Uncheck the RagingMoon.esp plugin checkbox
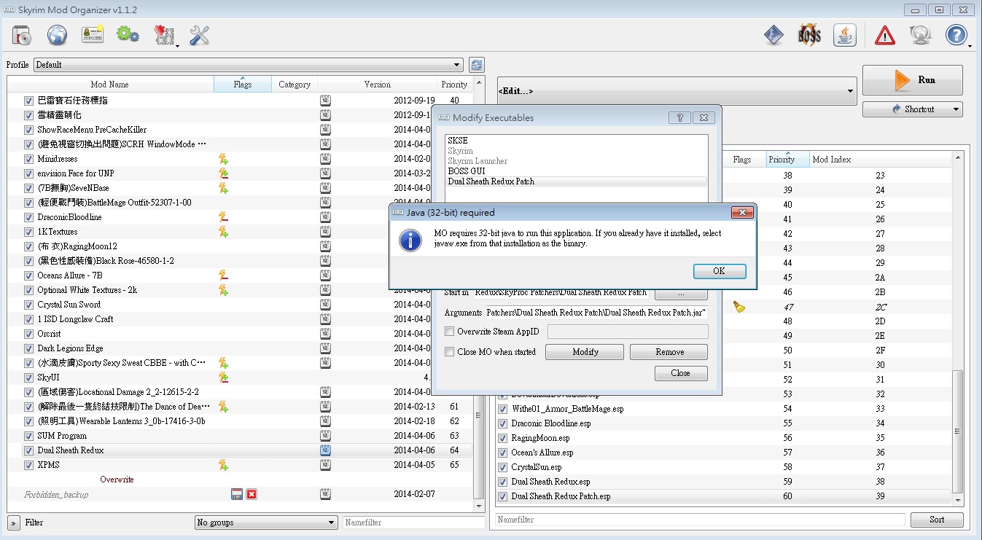The height and width of the screenshot is (540, 982). (x=502, y=438)
